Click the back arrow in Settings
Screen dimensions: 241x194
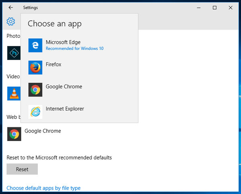coord(11,7)
